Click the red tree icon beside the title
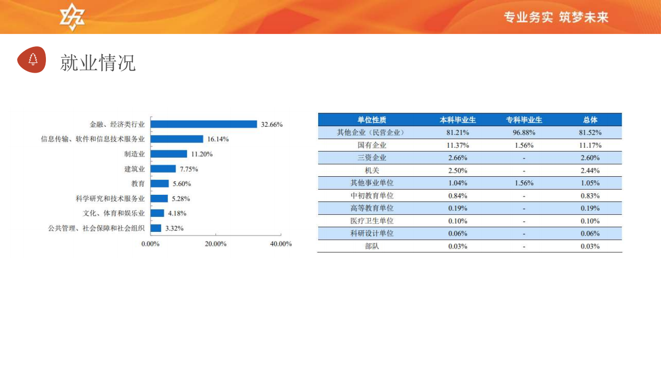 32,60
